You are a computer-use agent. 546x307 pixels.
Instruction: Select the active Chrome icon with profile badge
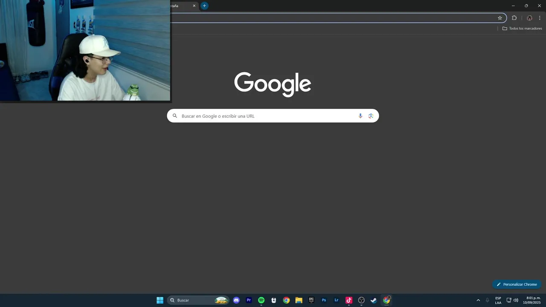[386, 300]
